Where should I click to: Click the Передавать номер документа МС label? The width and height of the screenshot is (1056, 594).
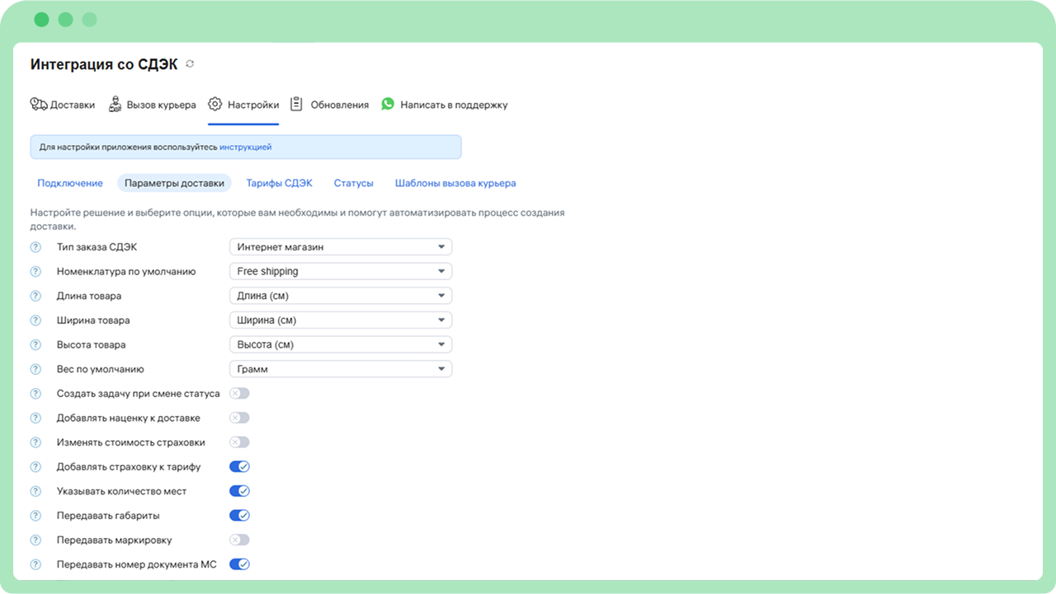(137, 564)
